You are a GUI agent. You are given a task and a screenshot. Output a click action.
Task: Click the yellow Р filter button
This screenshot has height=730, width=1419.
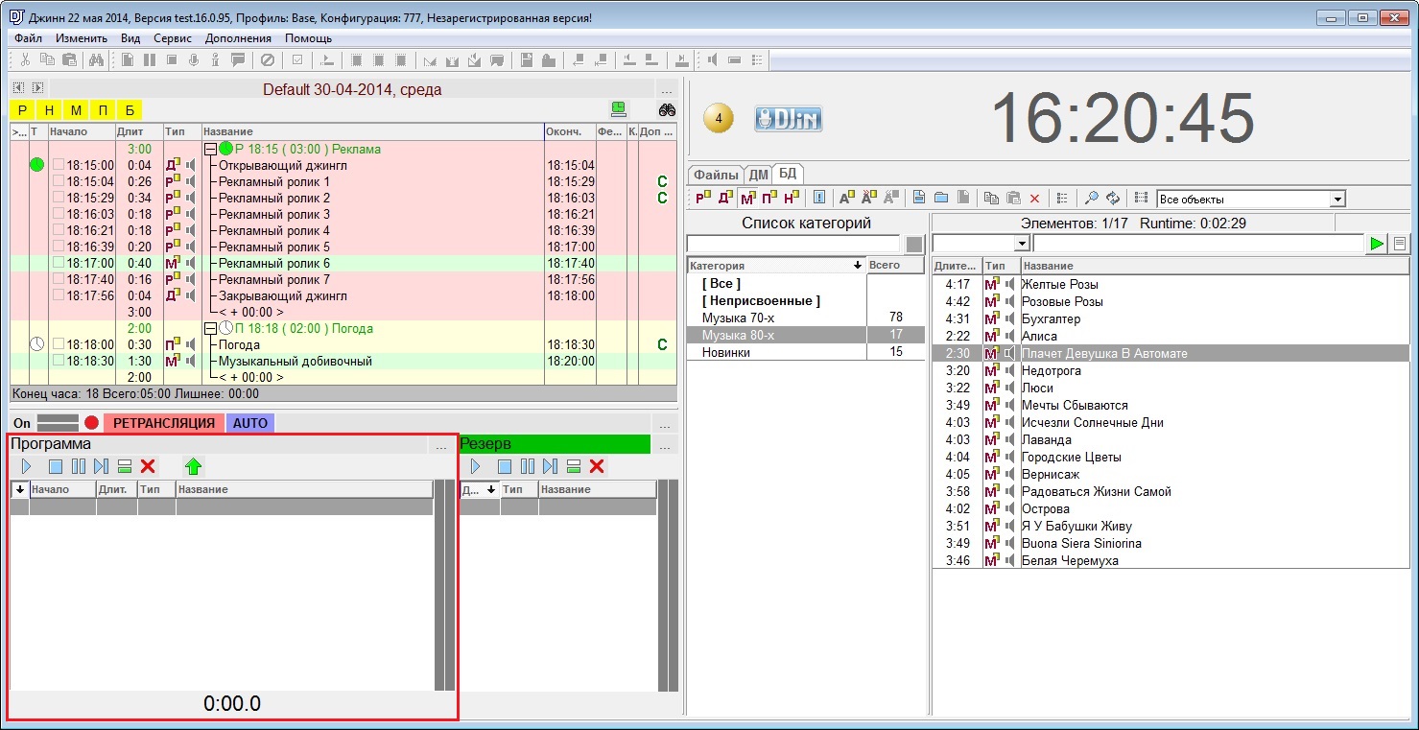coord(22,110)
